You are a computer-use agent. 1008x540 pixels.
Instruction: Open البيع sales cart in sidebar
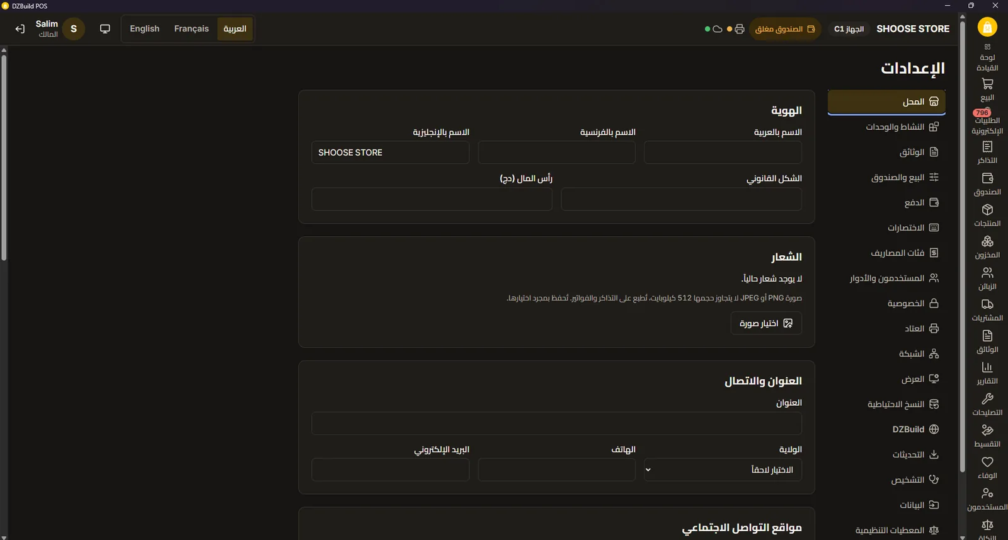click(x=987, y=89)
